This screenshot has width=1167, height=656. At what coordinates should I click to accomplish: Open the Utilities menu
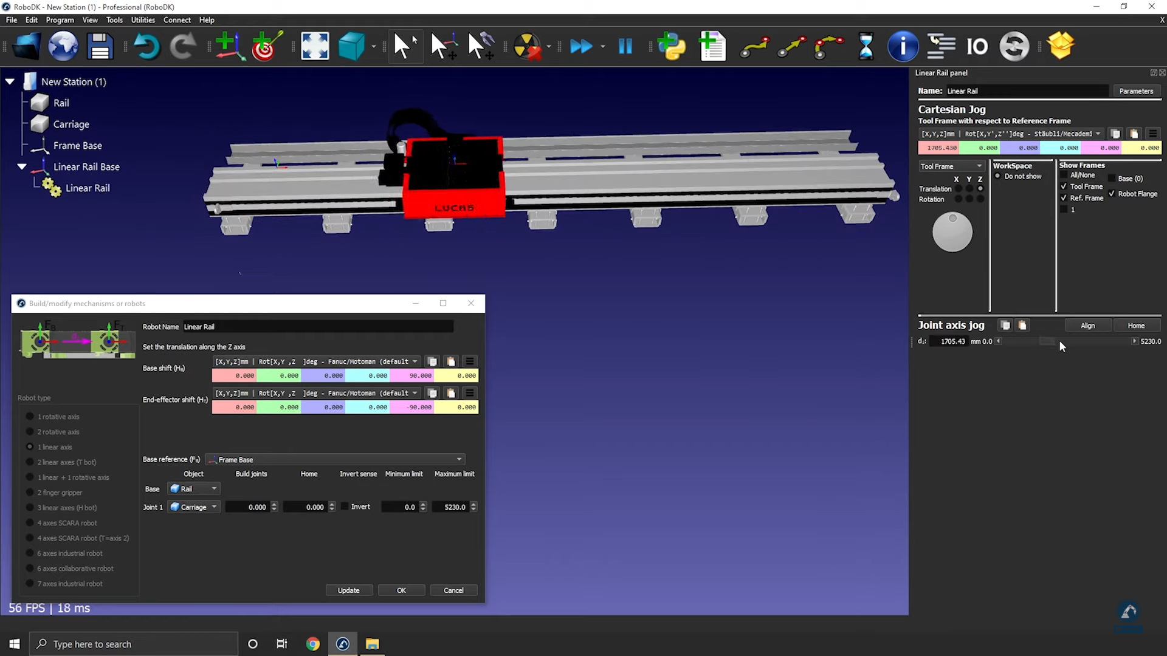point(143,20)
